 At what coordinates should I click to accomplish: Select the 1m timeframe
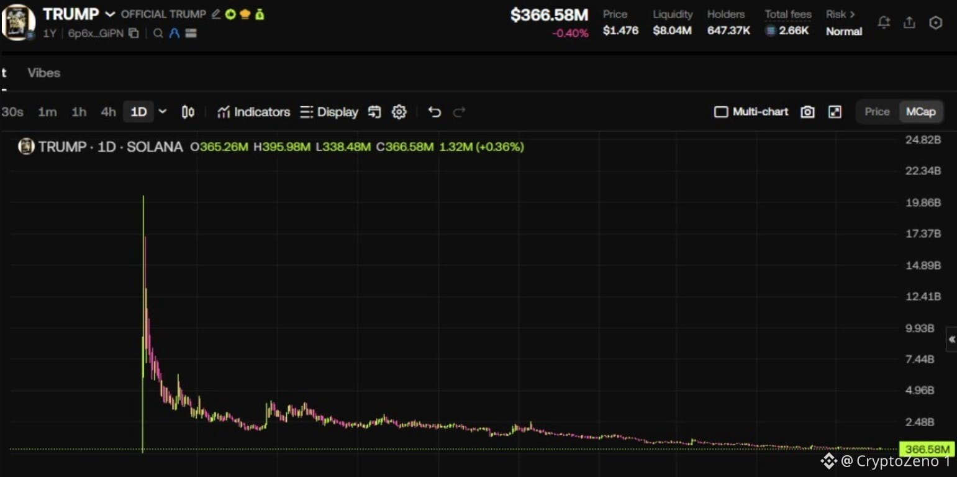tap(47, 112)
